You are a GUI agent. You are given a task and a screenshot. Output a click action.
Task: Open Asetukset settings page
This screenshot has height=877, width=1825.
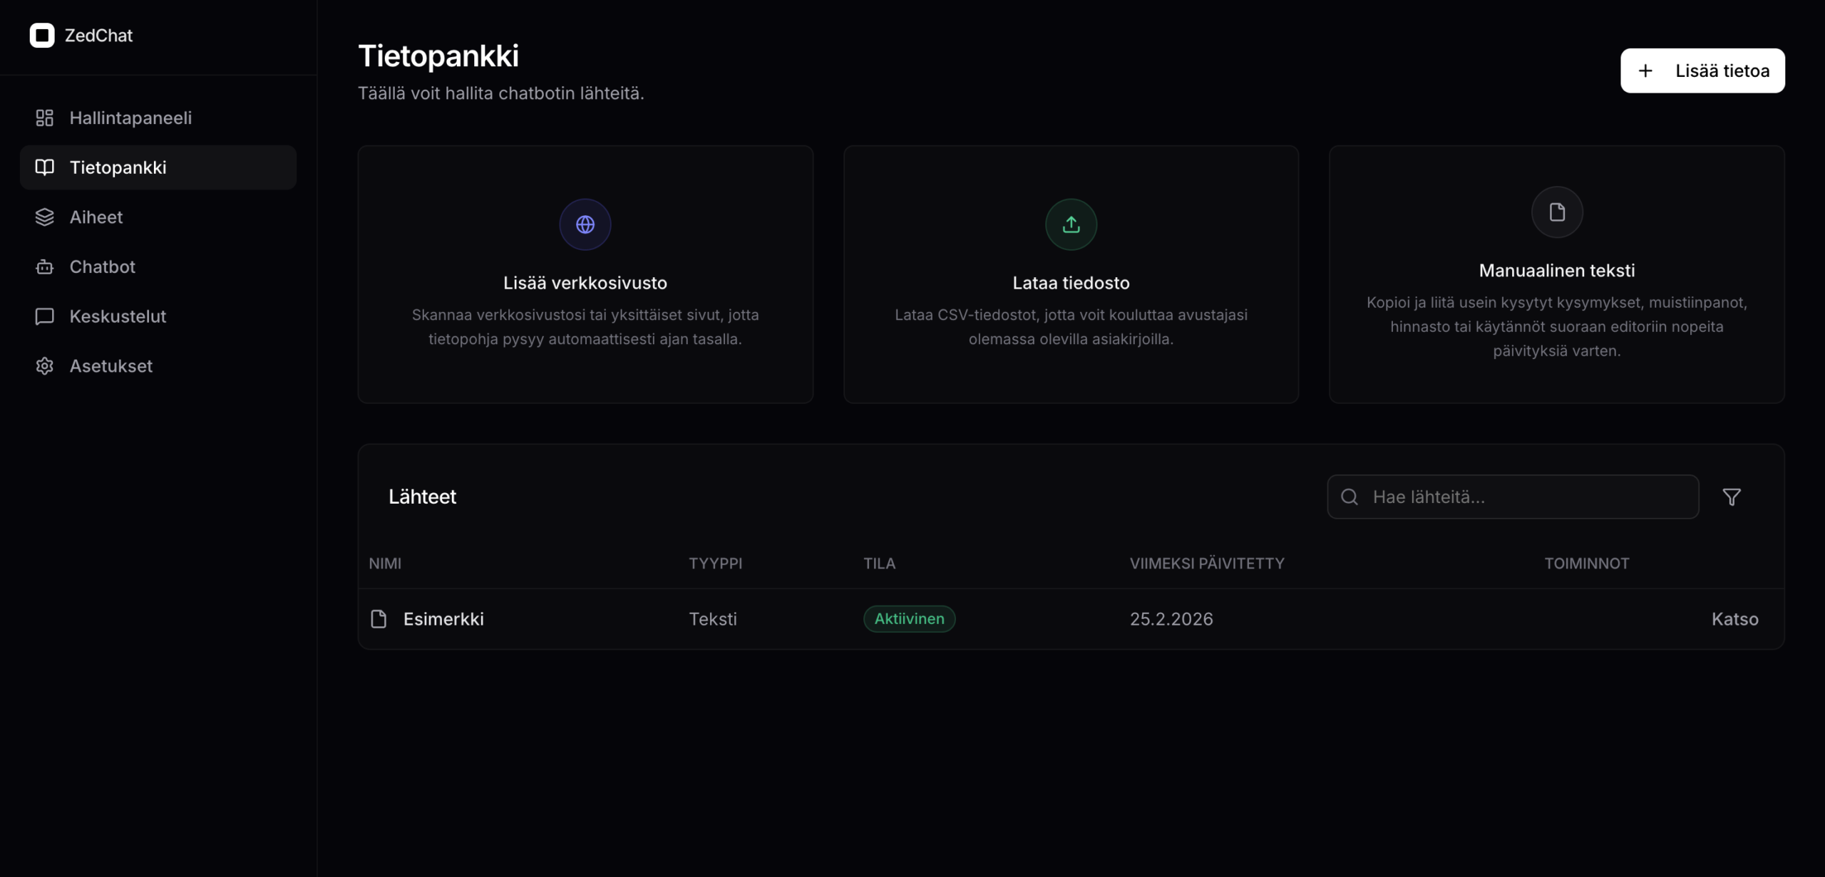pos(110,366)
